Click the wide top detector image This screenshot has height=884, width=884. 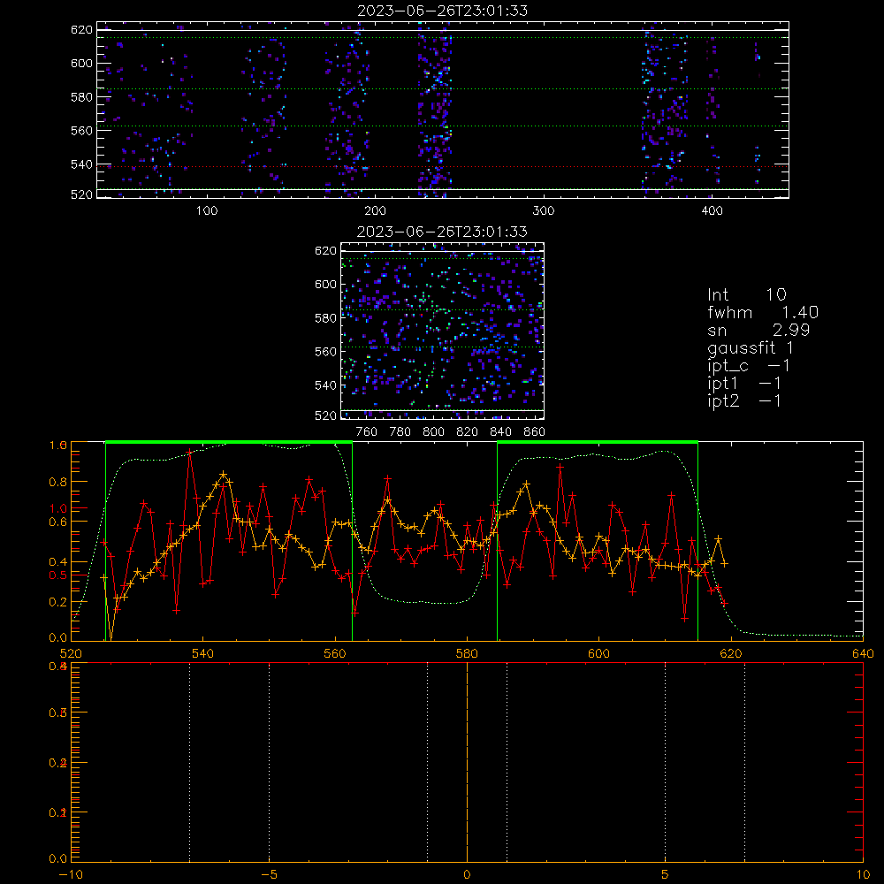click(x=443, y=110)
